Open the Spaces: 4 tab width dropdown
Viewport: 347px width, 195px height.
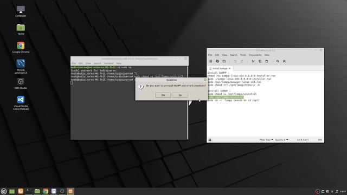(x=281, y=140)
